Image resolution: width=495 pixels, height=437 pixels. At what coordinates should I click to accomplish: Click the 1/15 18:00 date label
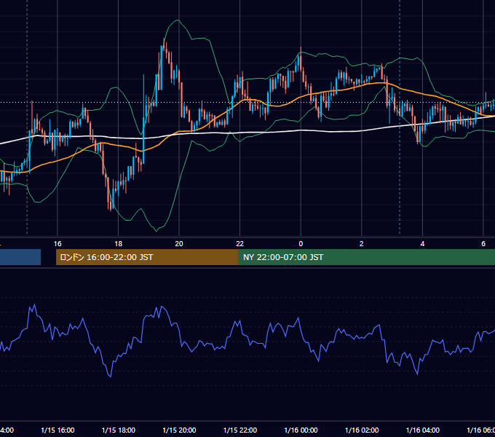(119, 430)
